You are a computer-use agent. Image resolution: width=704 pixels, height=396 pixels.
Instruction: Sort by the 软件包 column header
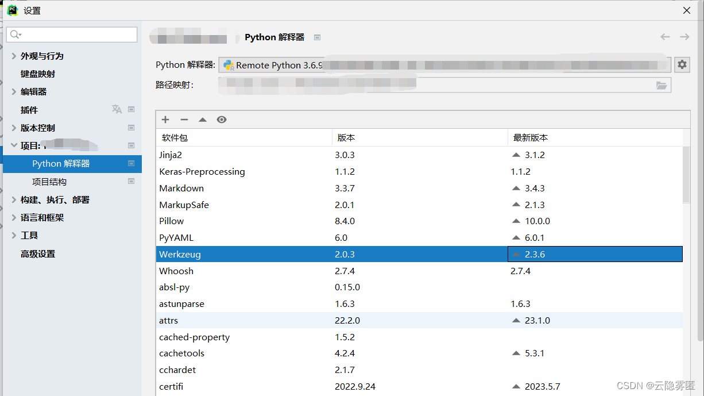pos(244,137)
